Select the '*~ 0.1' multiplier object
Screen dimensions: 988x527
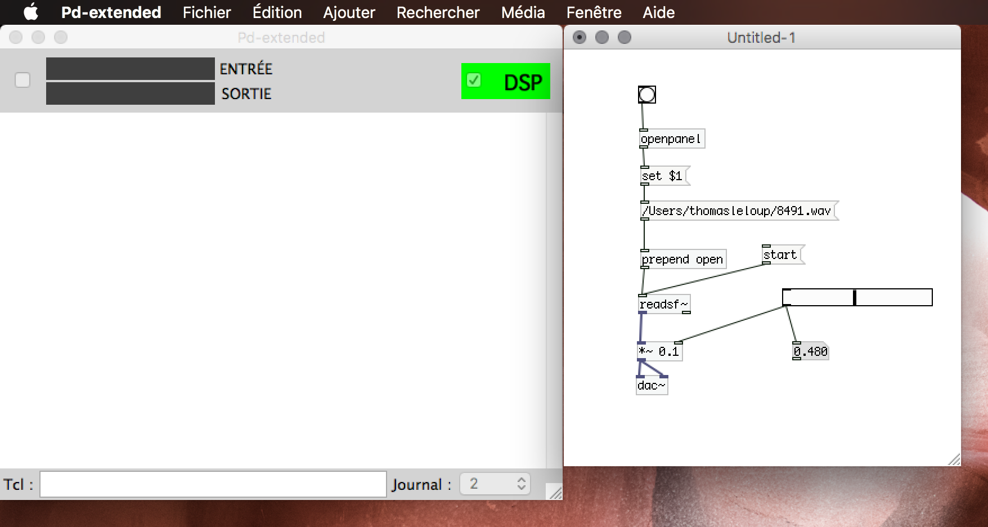659,352
